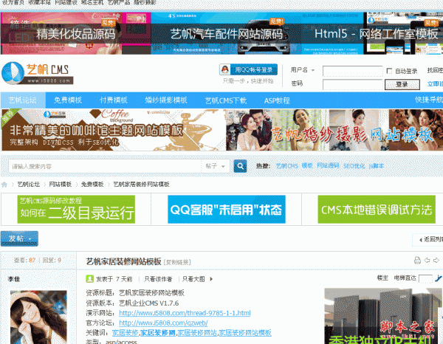
Task: Click the 立即注册 link
Action: (435, 84)
